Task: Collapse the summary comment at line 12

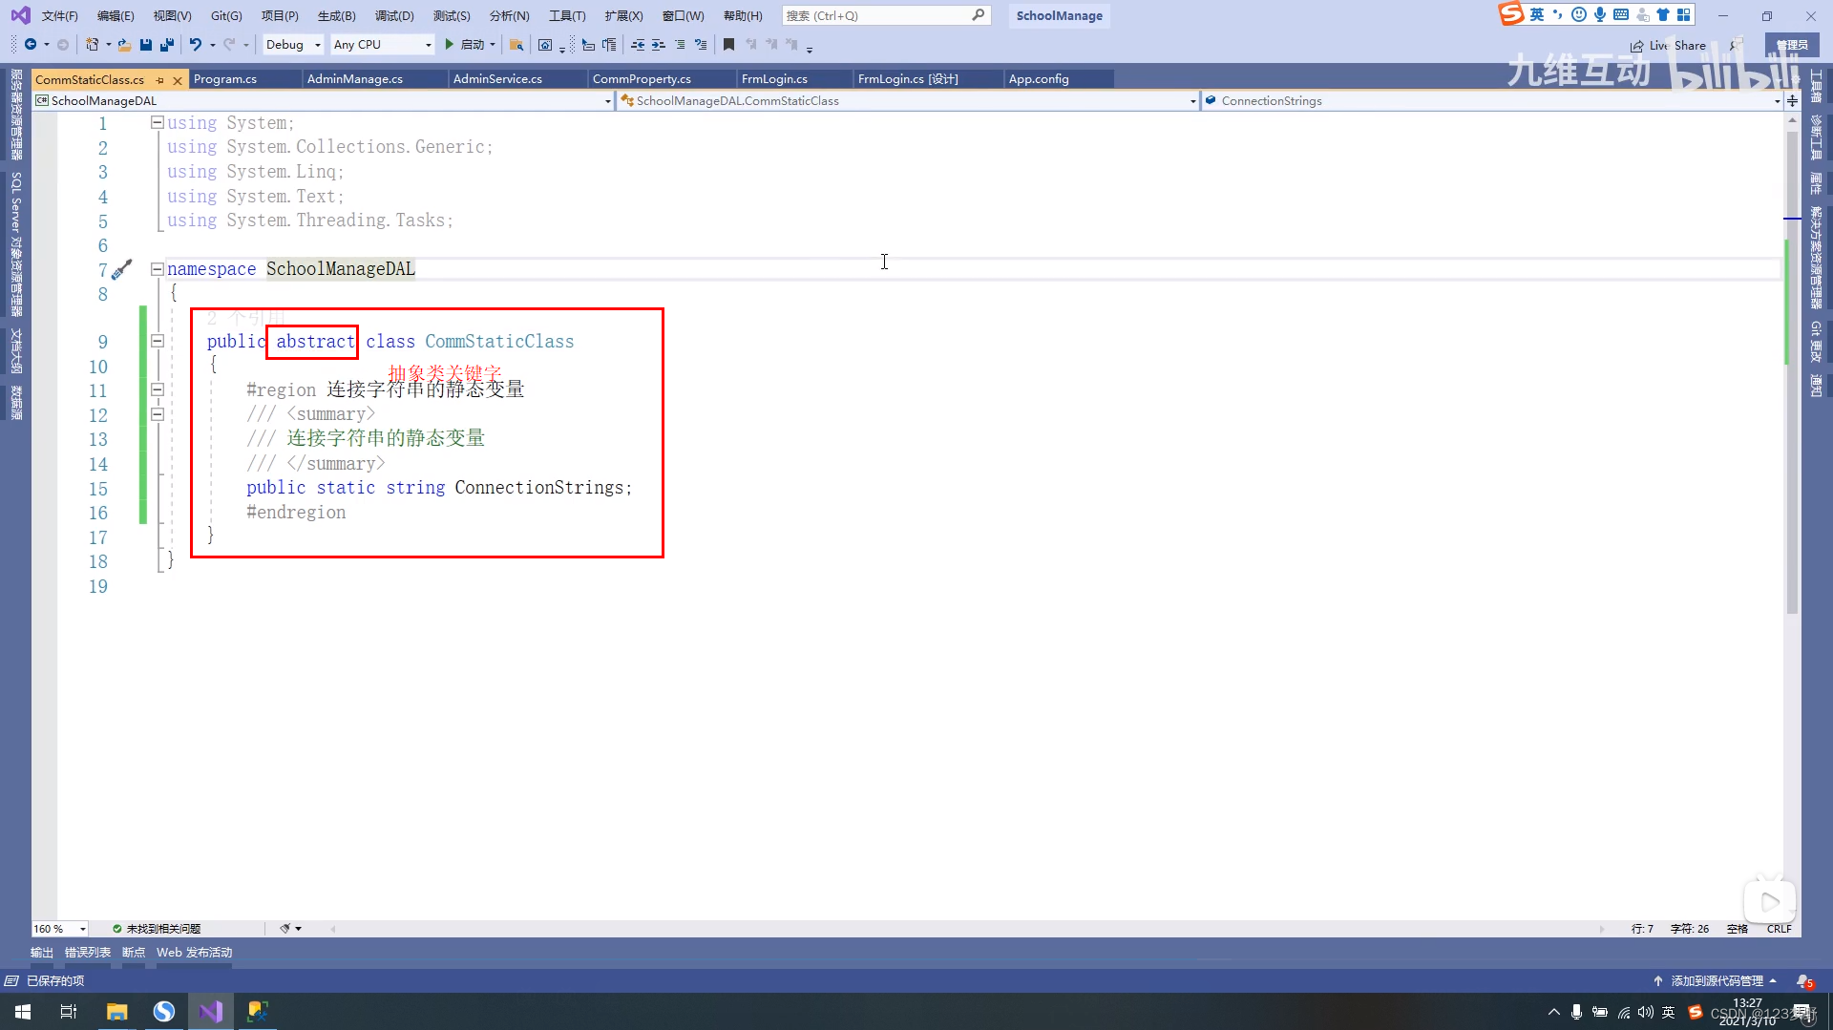Action: click(x=157, y=414)
